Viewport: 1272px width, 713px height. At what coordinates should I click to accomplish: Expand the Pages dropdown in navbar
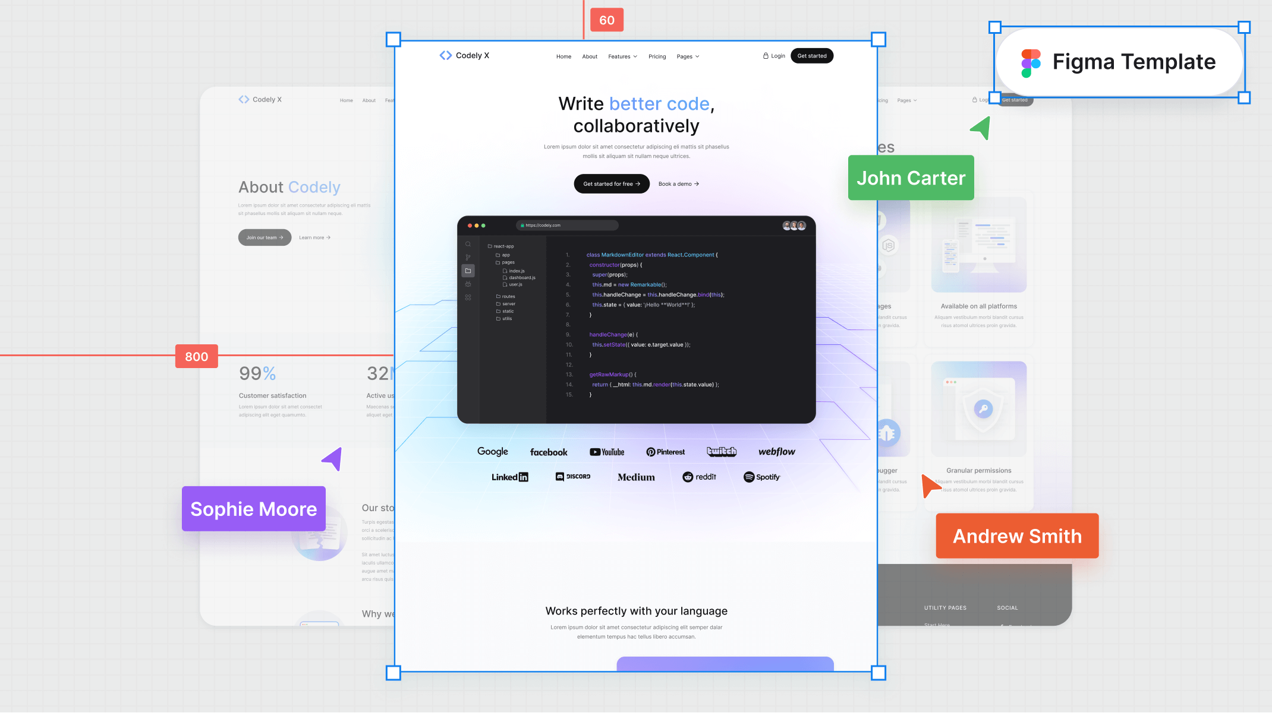click(688, 56)
